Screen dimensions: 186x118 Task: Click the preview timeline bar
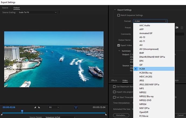pyautogui.click(x=54, y=113)
